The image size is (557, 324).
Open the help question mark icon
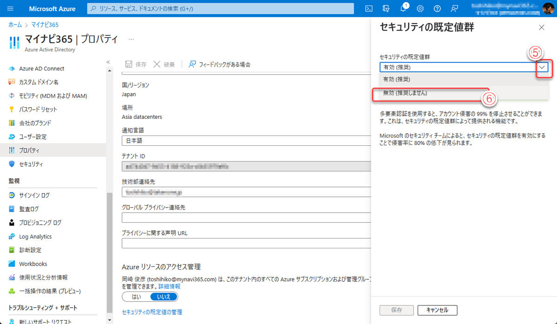(x=437, y=8)
